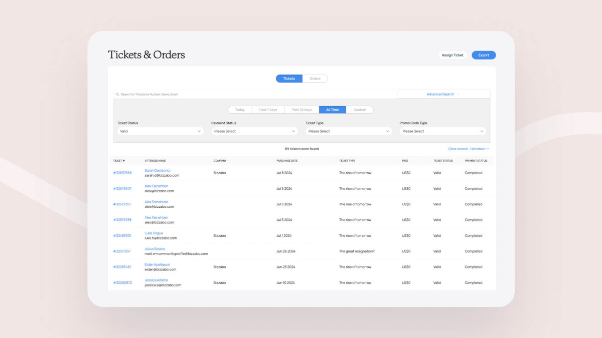
Task: Select the Today date range
Action: pyautogui.click(x=240, y=110)
